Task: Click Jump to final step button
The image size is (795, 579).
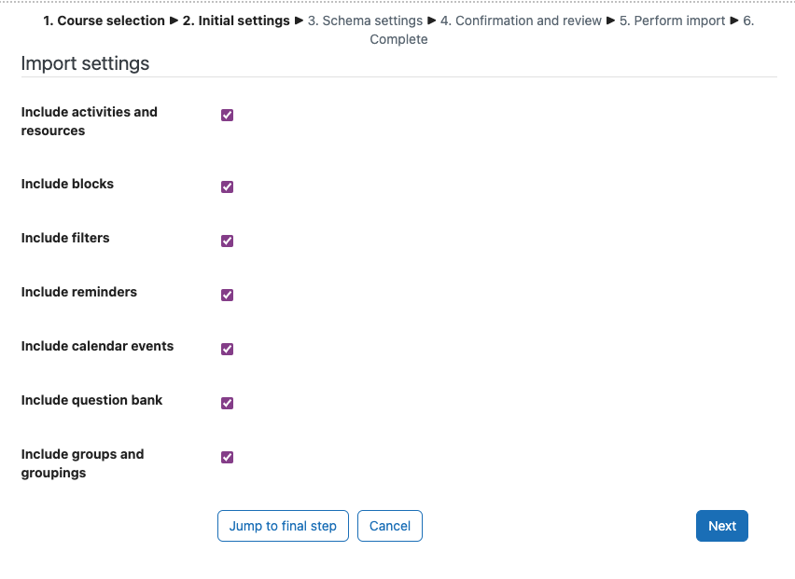Action: [x=283, y=526]
